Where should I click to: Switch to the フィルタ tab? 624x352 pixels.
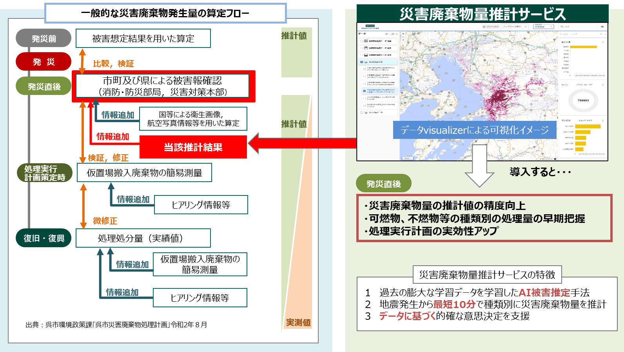pyautogui.click(x=563, y=35)
